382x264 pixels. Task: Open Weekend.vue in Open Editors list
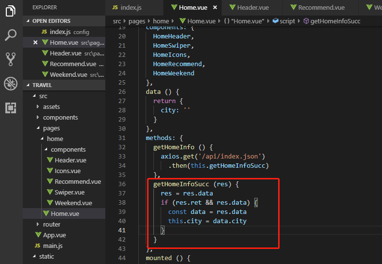64,75
